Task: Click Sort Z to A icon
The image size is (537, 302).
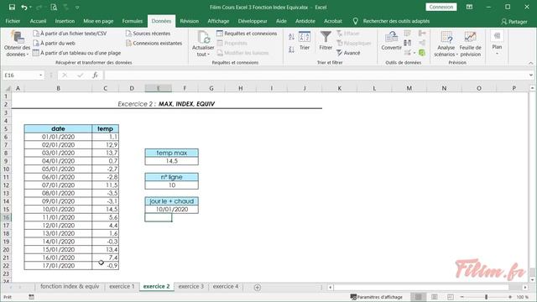Action: 291,49
